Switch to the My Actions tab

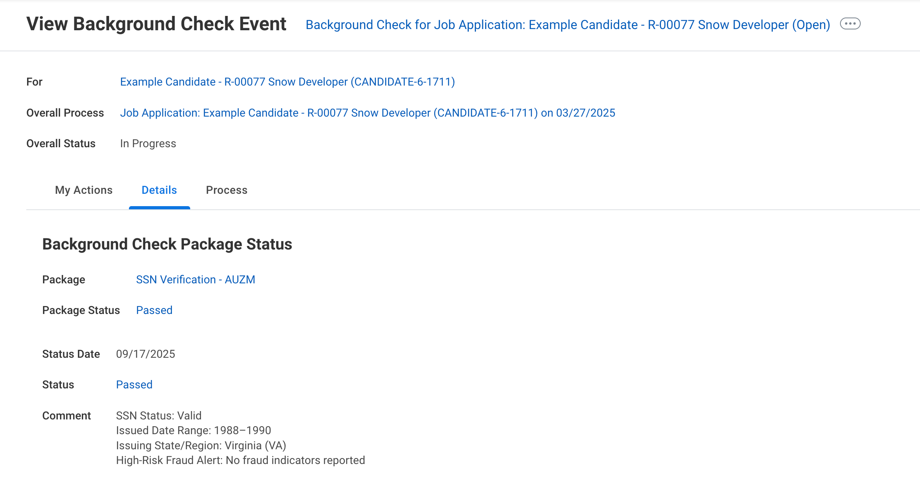coord(84,190)
